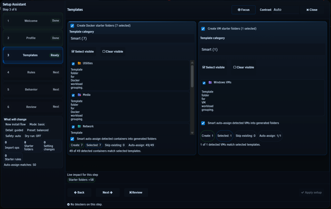331x209 pixels.
Task: Click the template list scroll-up arrow
Action: tap(192, 63)
